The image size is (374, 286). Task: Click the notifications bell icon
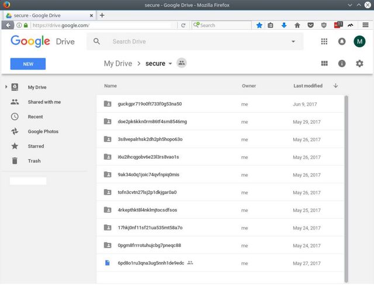(x=342, y=41)
